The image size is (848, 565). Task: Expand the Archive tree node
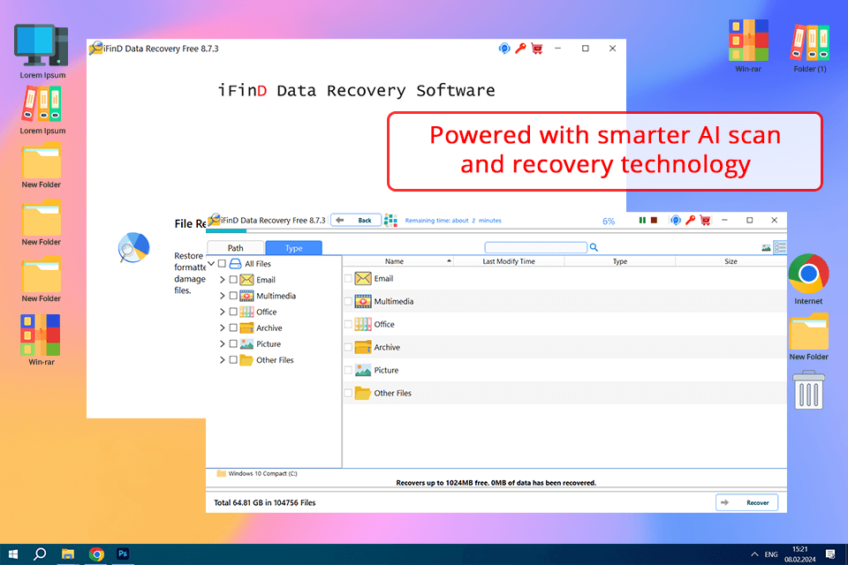[223, 328]
